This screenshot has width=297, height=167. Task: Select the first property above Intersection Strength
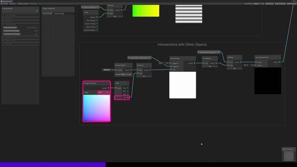[x=10, y=28]
